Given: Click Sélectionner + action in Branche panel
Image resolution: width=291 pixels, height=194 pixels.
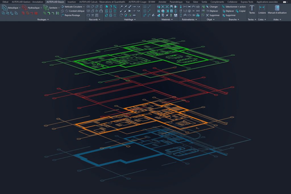Looking at the screenshot, I should [x=234, y=7].
